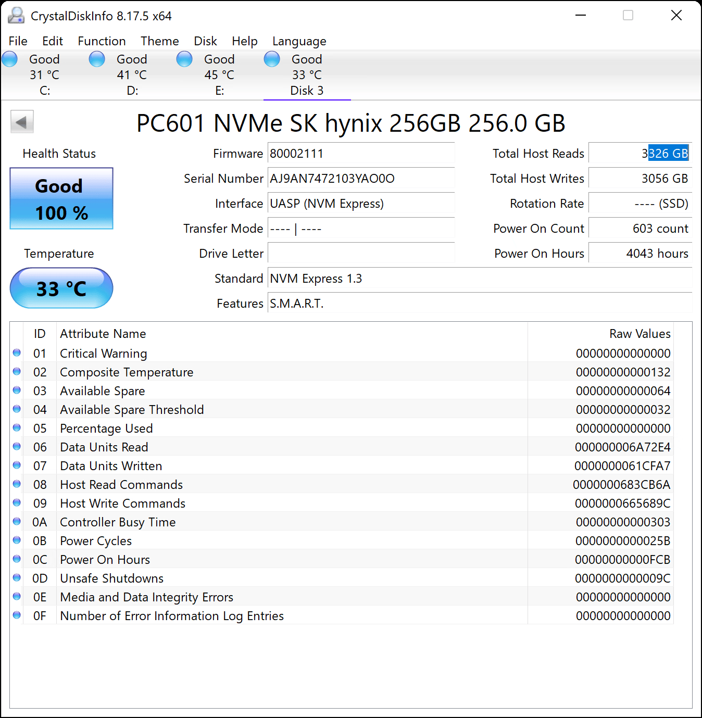This screenshot has width=702, height=718.
Task: Select the Unsafe Shutdowns attribute name
Action: click(x=111, y=578)
